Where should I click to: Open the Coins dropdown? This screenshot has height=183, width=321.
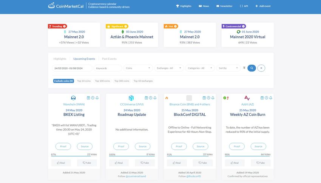click(x=138, y=68)
